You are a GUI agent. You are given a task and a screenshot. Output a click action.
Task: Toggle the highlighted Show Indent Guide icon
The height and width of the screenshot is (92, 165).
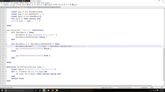pos(46,5)
